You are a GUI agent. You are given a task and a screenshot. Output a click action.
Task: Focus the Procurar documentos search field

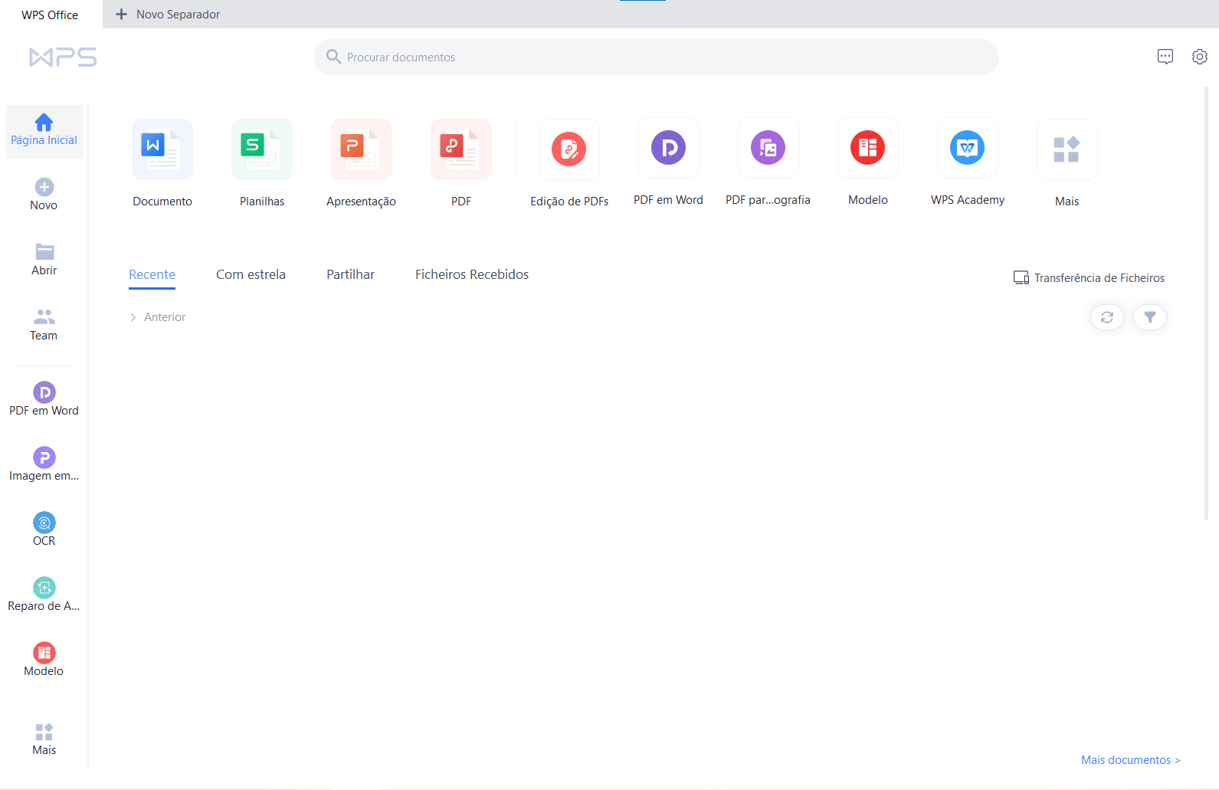656,57
